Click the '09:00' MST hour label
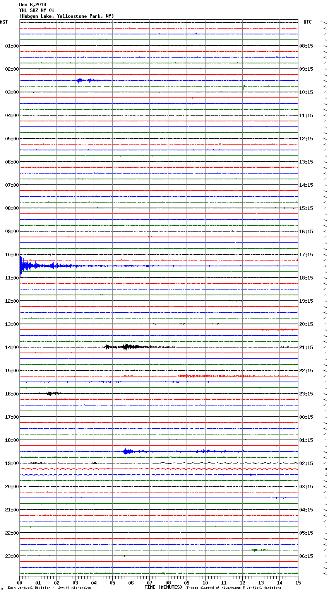The width and height of the screenshot is (329, 593). (12, 232)
